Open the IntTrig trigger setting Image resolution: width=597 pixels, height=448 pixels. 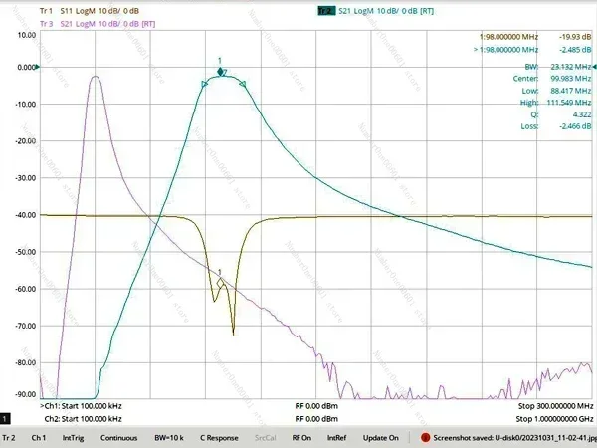(73, 438)
